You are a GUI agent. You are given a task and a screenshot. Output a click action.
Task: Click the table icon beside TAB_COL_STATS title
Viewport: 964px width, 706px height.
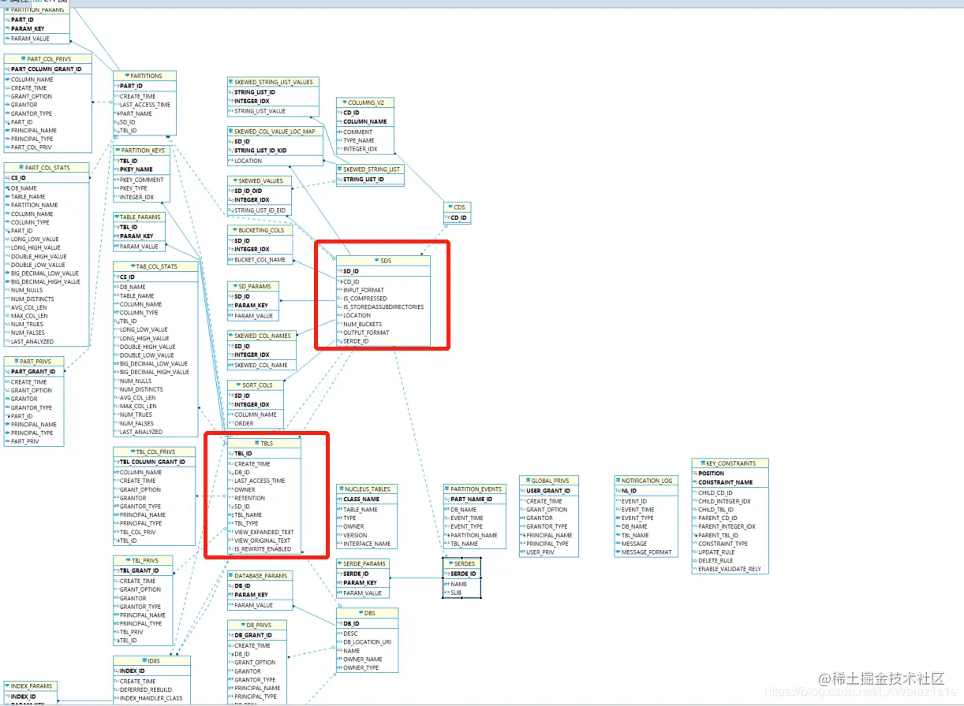[x=133, y=266]
